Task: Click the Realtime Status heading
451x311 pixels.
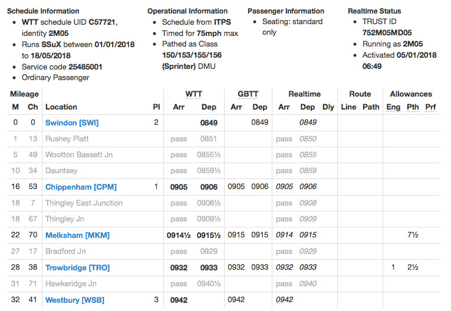Action: [374, 11]
